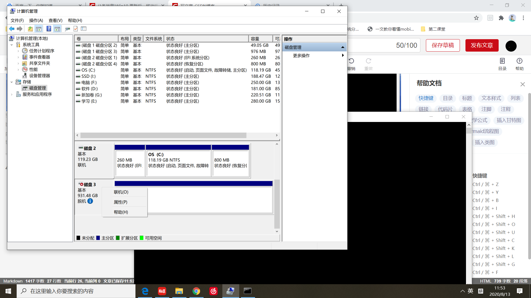Click the 保存草稿 button
Viewport: 531px width, 298px height.
click(x=442, y=45)
